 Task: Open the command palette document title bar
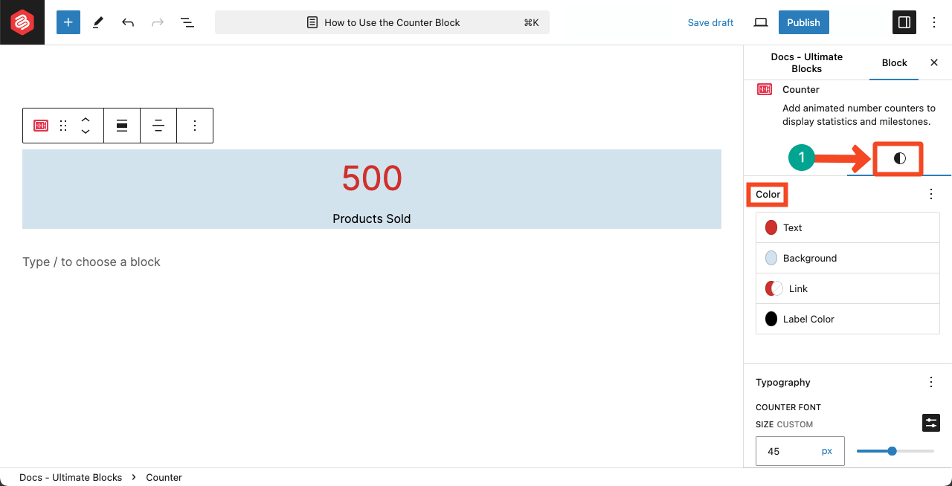click(382, 22)
